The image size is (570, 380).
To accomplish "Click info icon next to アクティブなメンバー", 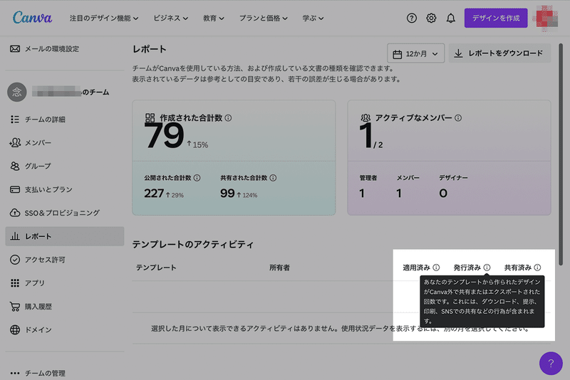I will 458,118.
